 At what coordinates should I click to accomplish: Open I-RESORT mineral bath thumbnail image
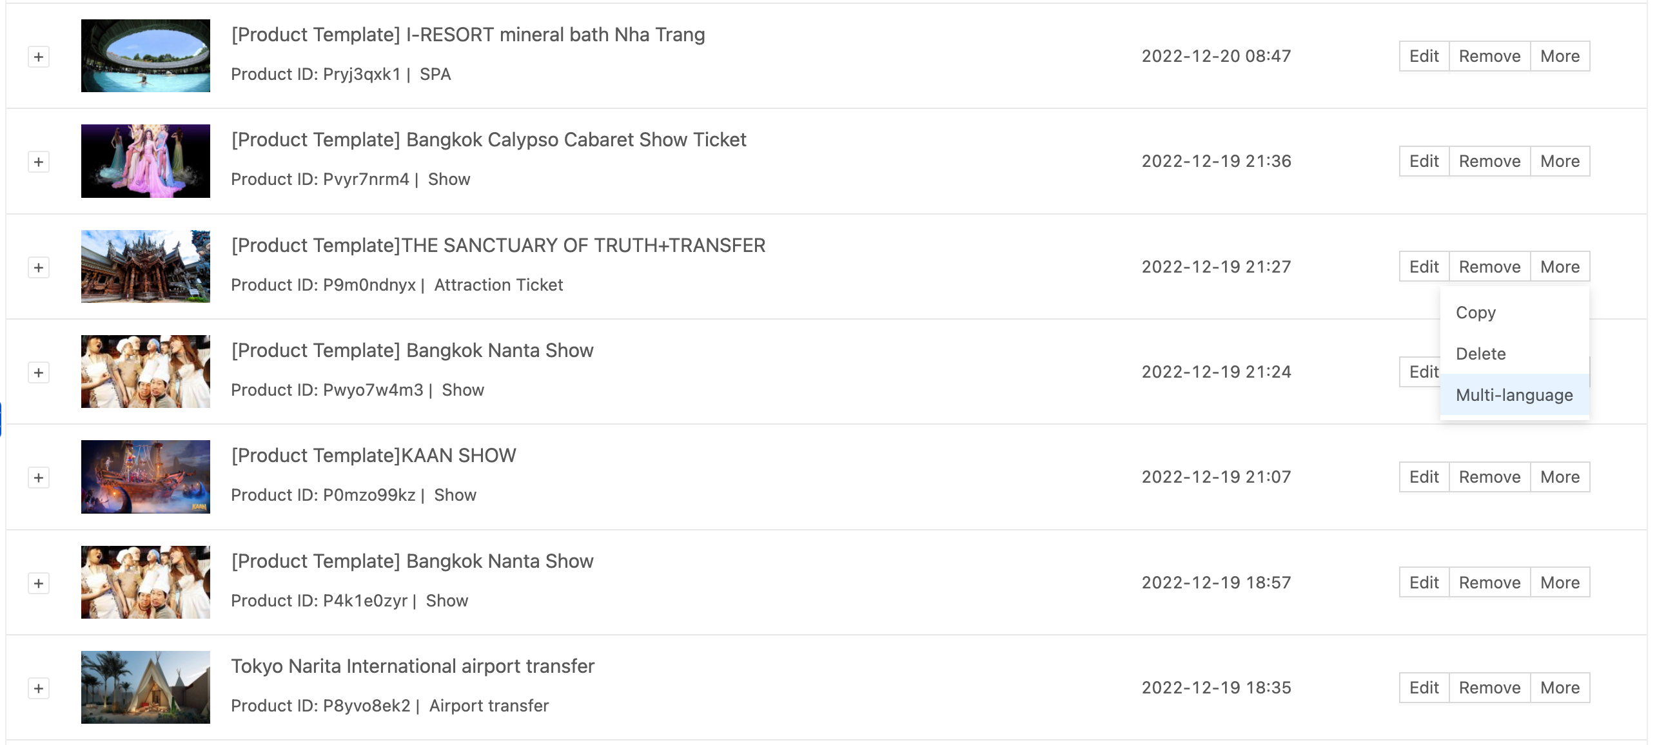[x=146, y=55]
